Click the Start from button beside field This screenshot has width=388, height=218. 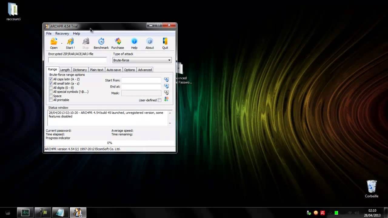coord(166,80)
